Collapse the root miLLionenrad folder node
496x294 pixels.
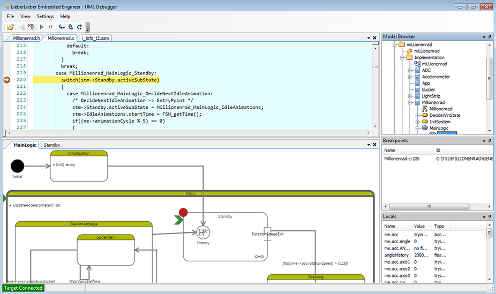click(x=395, y=45)
